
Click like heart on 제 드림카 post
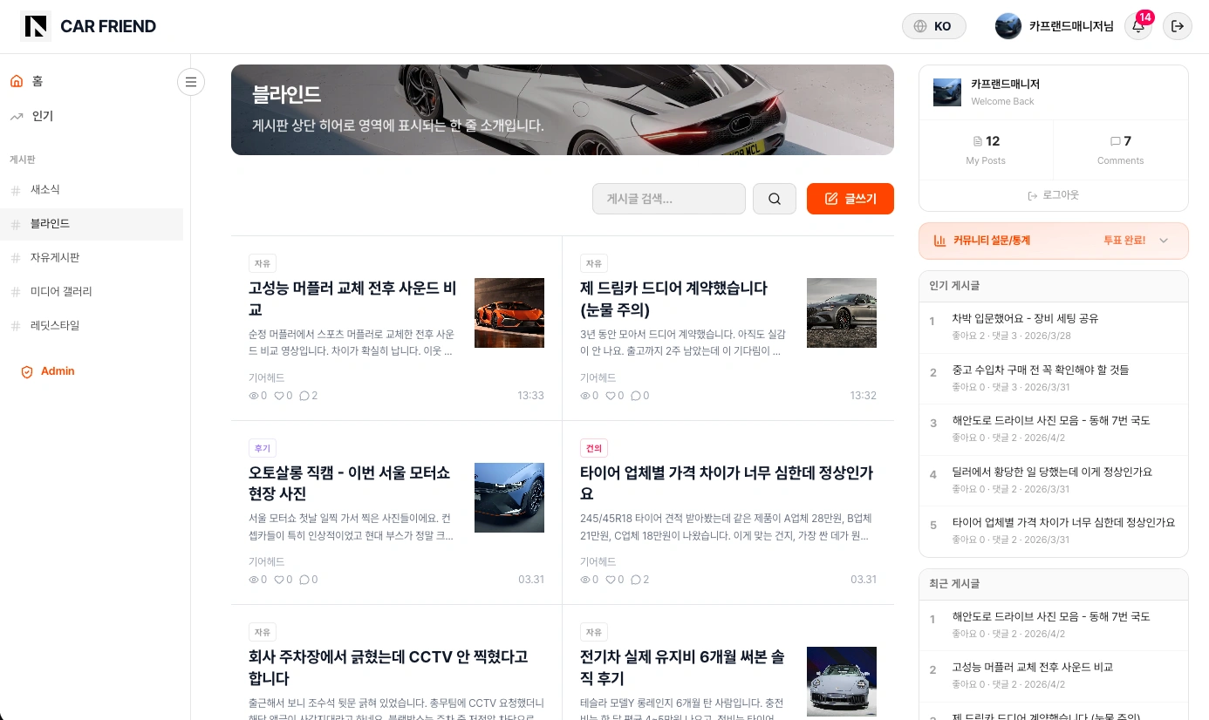(x=611, y=396)
